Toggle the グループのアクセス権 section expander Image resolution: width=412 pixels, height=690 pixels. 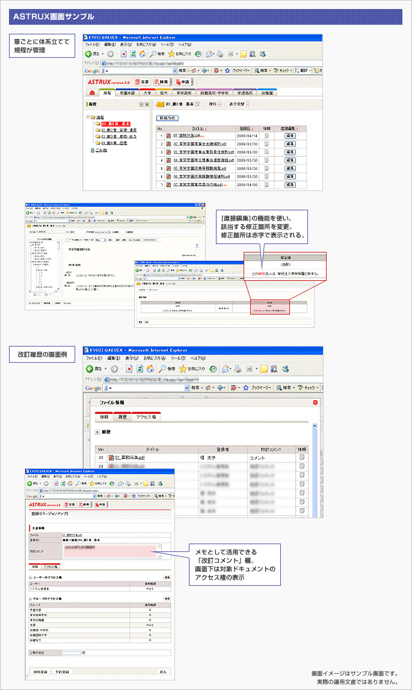click(x=30, y=598)
